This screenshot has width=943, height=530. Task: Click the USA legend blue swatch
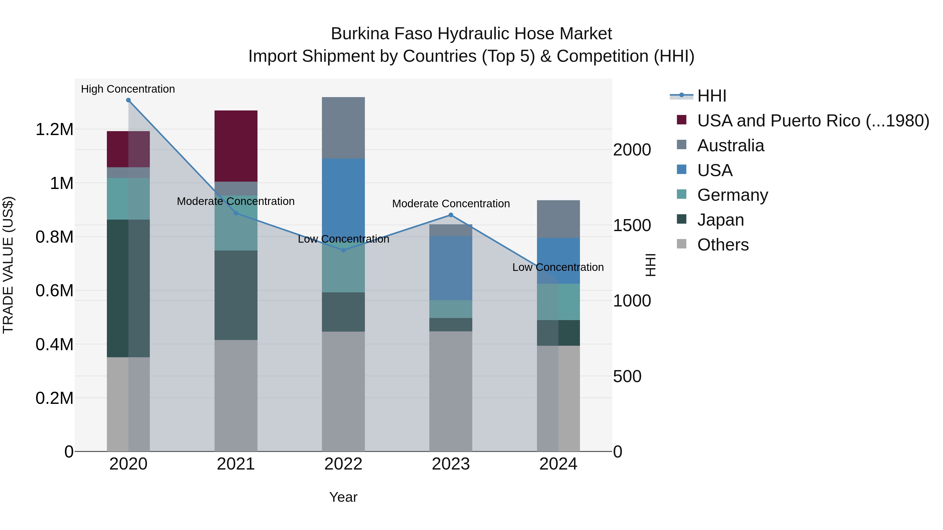[682, 169]
